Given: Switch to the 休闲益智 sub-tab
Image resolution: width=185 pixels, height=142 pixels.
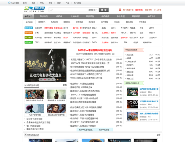Looking at the screenshot, I should (92, 22).
